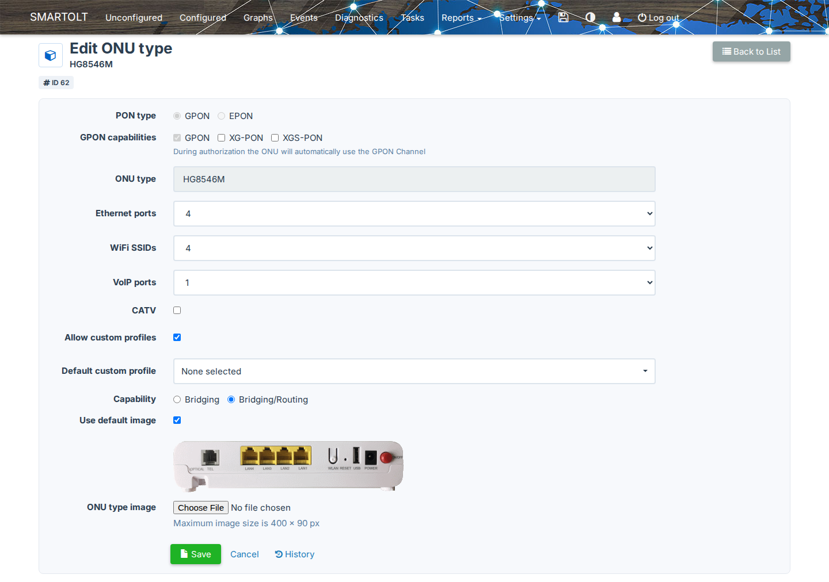Open the Diagnostics page
Viewport: 829px width, 582px height.
(359, 18)
